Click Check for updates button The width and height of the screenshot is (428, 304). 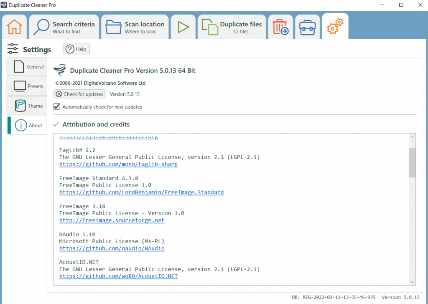pos(79,94)
